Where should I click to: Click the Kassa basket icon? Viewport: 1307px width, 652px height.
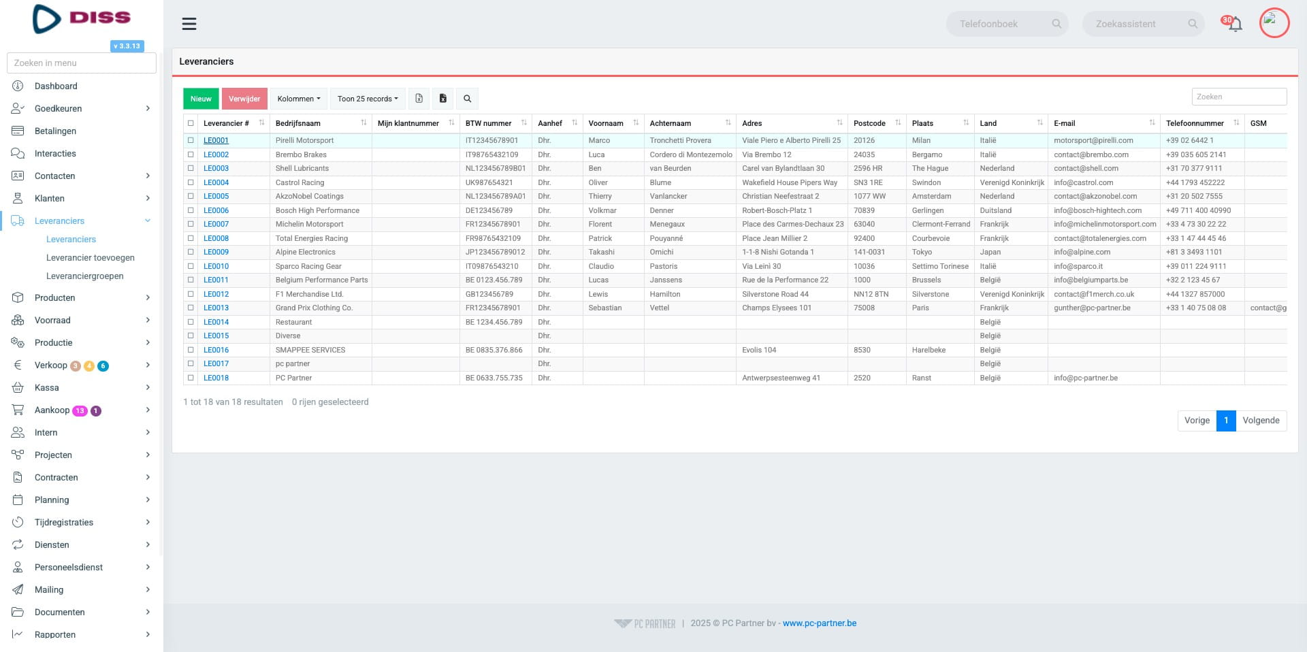click(x=18, y=387)
